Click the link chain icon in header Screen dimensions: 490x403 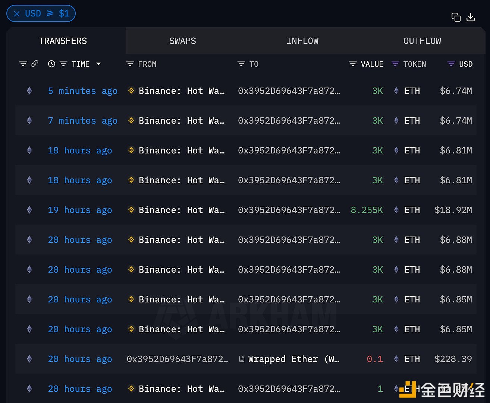click(x=35, y=64)
